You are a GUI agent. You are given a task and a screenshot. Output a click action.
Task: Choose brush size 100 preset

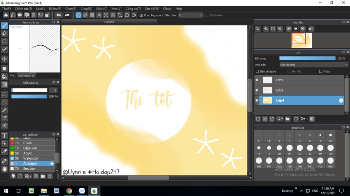(x=259, y=162)
